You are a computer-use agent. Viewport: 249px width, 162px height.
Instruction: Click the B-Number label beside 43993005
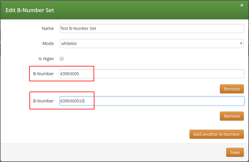[x=43, y=74]
